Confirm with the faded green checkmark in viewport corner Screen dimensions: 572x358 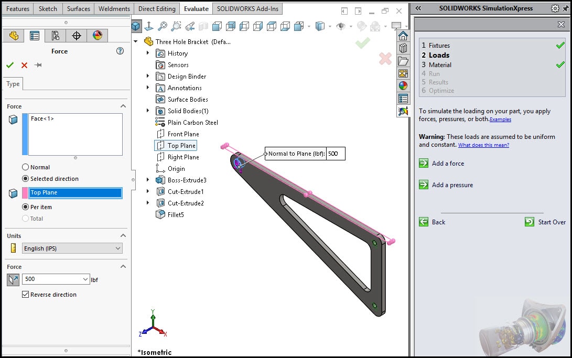tap(363, 43)
